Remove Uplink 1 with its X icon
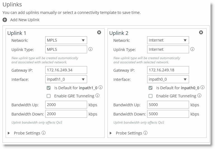215x149 pixels. click(x=99, y=32)
